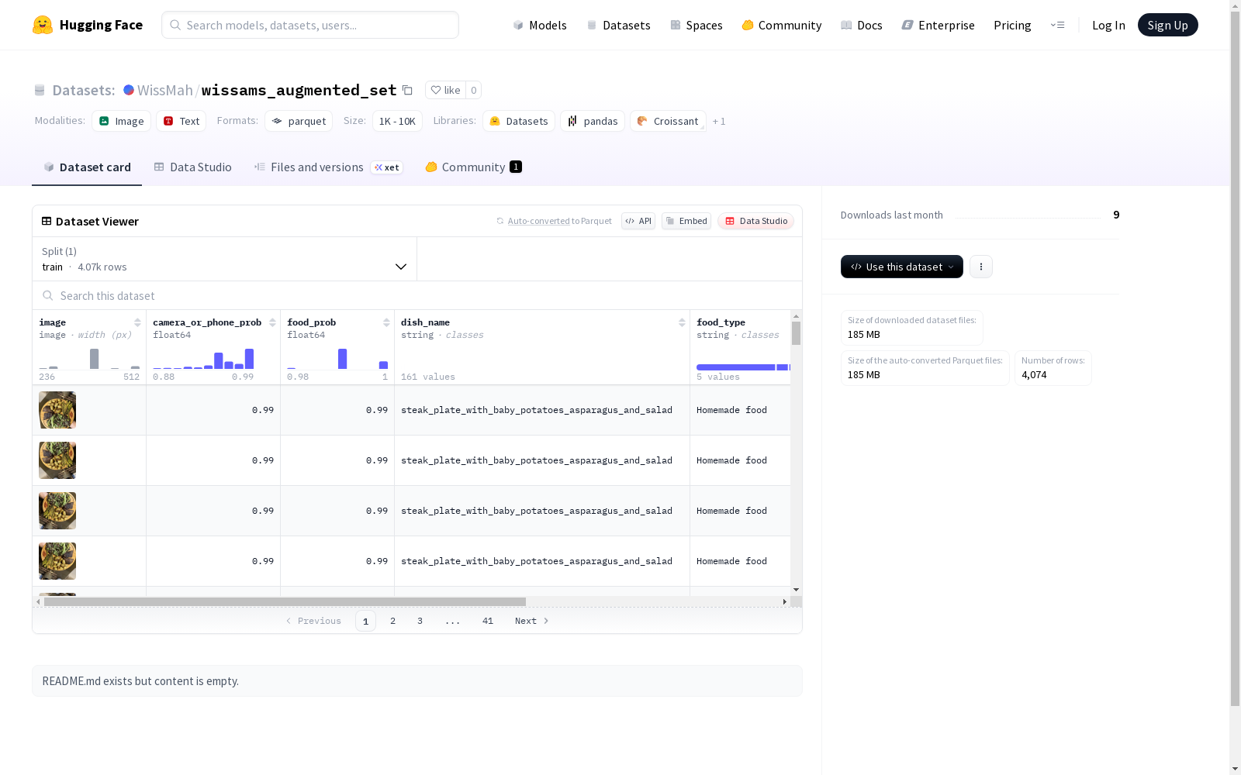1241x775 pixels.
Task: Select the parquet format tag
Action: coord(299,121)
